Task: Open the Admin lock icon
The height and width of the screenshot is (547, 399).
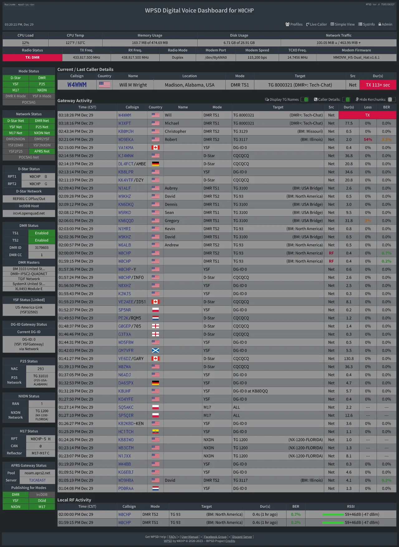Action: click(380, 24)
